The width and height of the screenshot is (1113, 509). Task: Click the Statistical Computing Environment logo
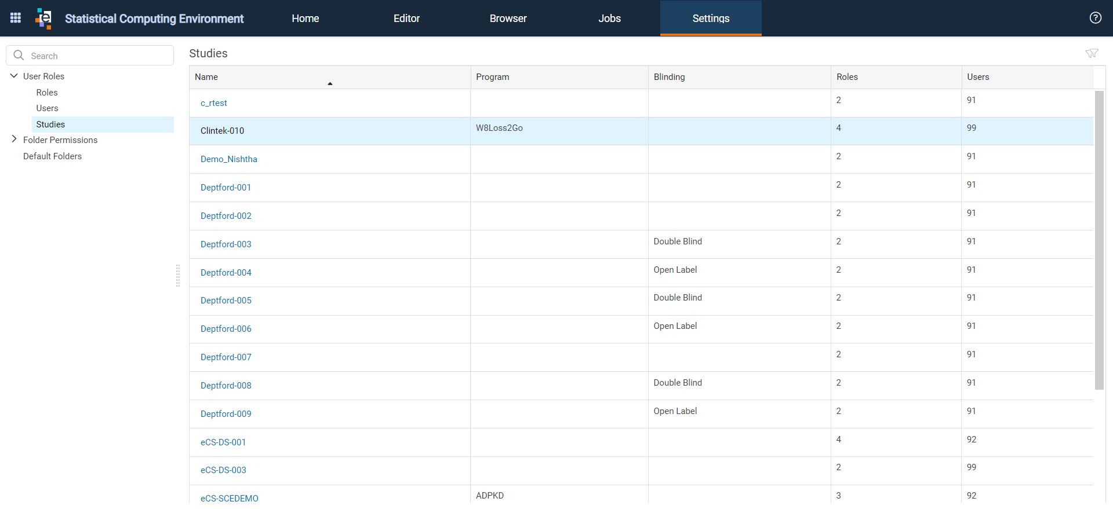pyautogui.click(x=43, y=18)
